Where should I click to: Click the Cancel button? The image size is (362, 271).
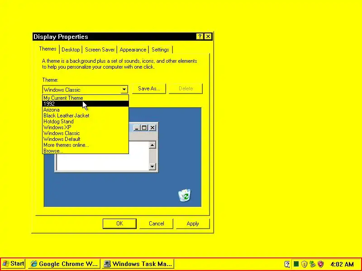(156, 224)
